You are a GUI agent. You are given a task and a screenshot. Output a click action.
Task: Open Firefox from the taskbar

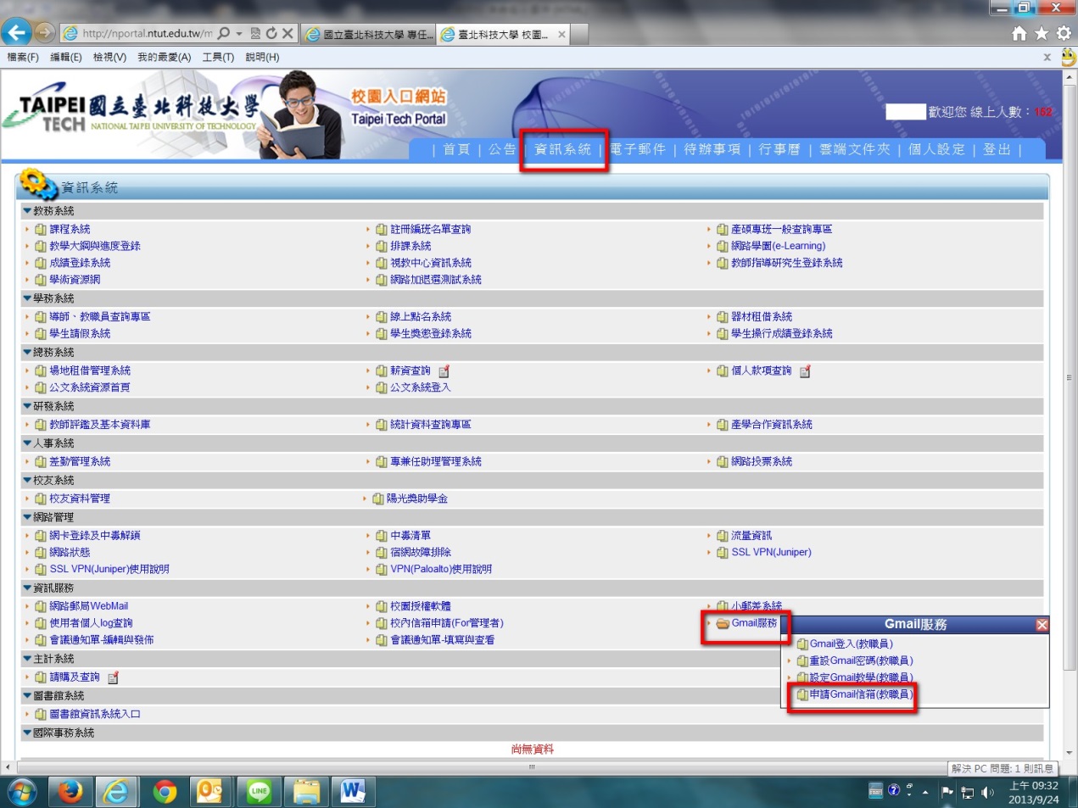70,791
